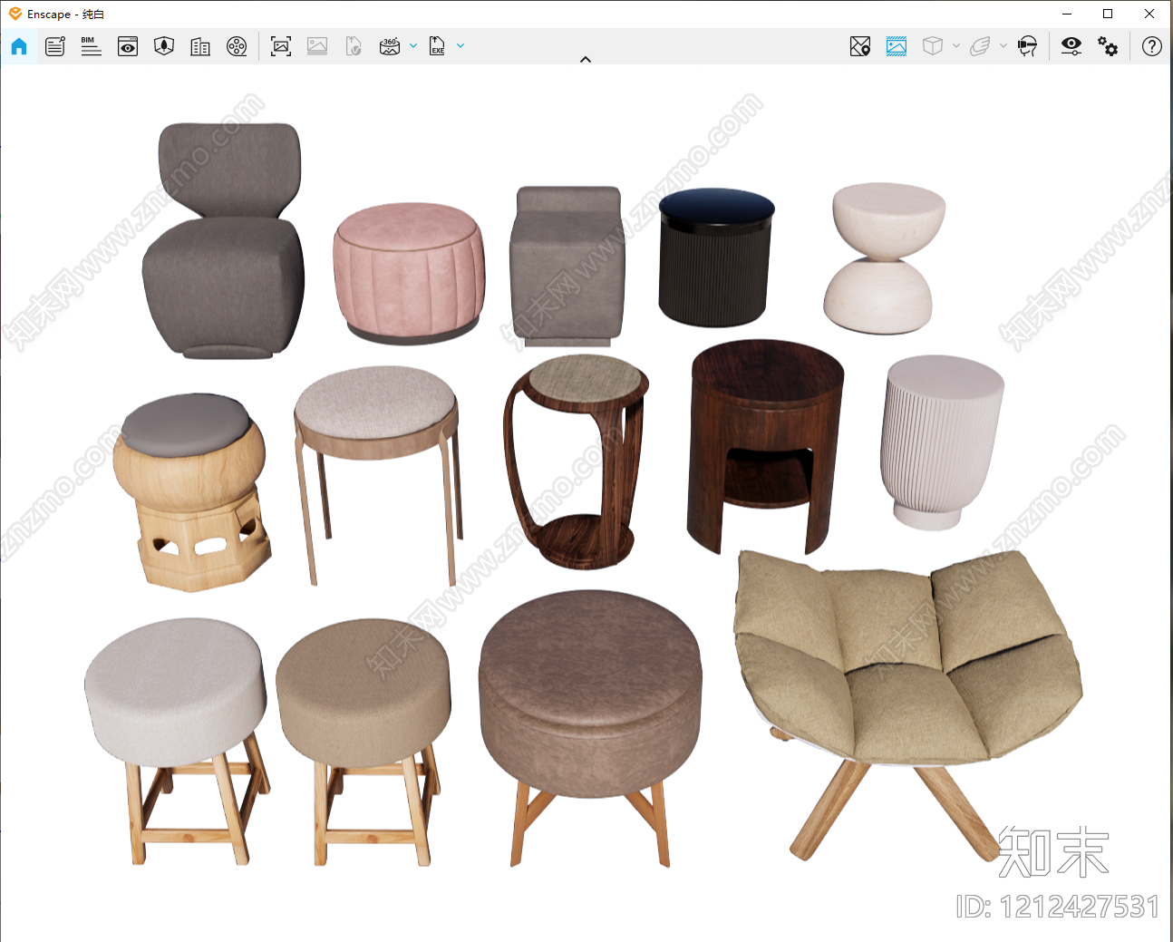Screen dimensions: 1173x942
Task: Click the gray square stool with backrest
Action: click(567, 267)
